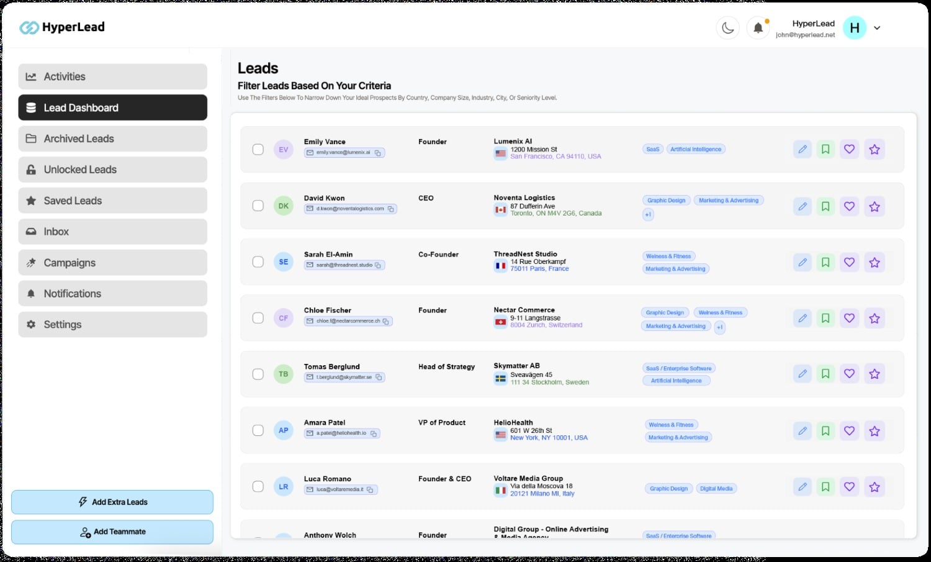This screenshot has width=931, height=562.
Task: Edit Chloe Fischer lead pencil icon
Action: (x=803, y=318)
